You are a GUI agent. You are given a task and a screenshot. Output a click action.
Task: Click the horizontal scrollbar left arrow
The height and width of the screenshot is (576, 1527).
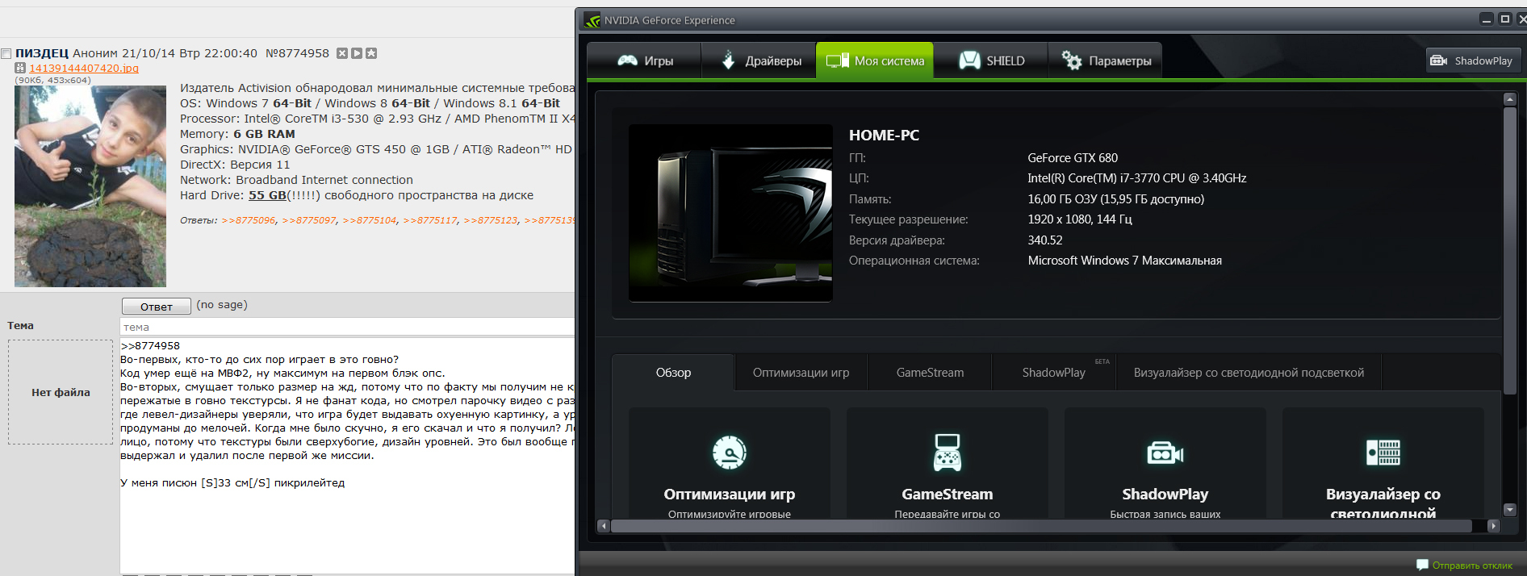tap(603, 526)
